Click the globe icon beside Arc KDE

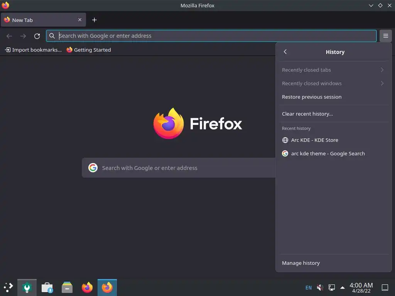point(285,140)
